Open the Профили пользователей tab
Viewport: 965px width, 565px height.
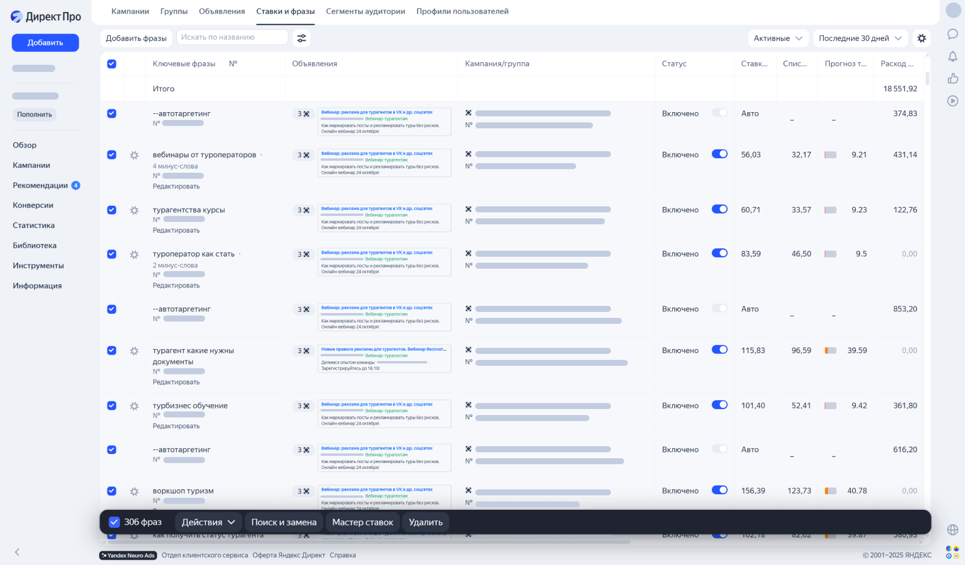tap(463, 11)
